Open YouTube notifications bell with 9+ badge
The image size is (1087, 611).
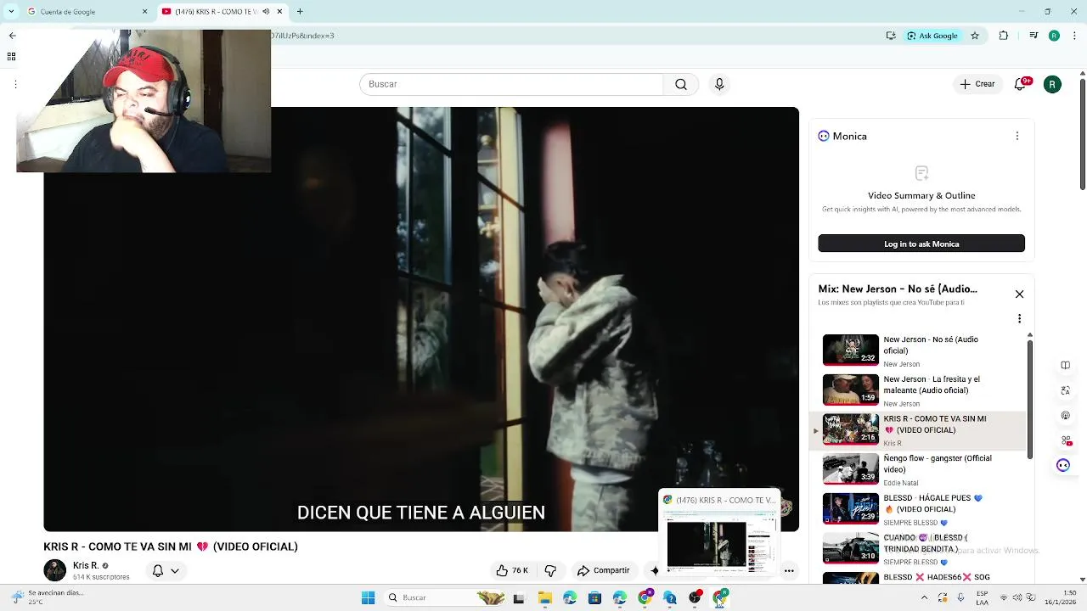1021,84
